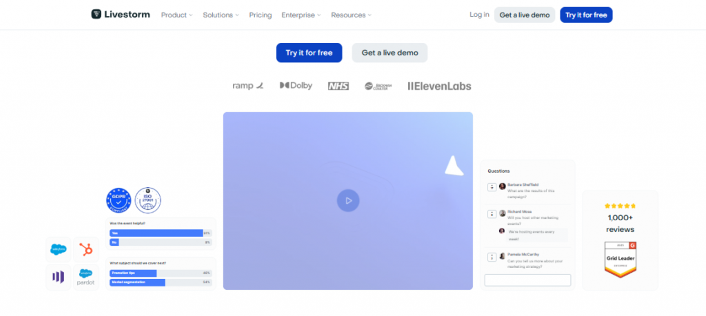Click the ISO 27001 badge
Image resolution: width=706 pixels, height=316 pixels.
click(148, 200)
